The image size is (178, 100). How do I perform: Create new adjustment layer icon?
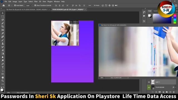163,92
